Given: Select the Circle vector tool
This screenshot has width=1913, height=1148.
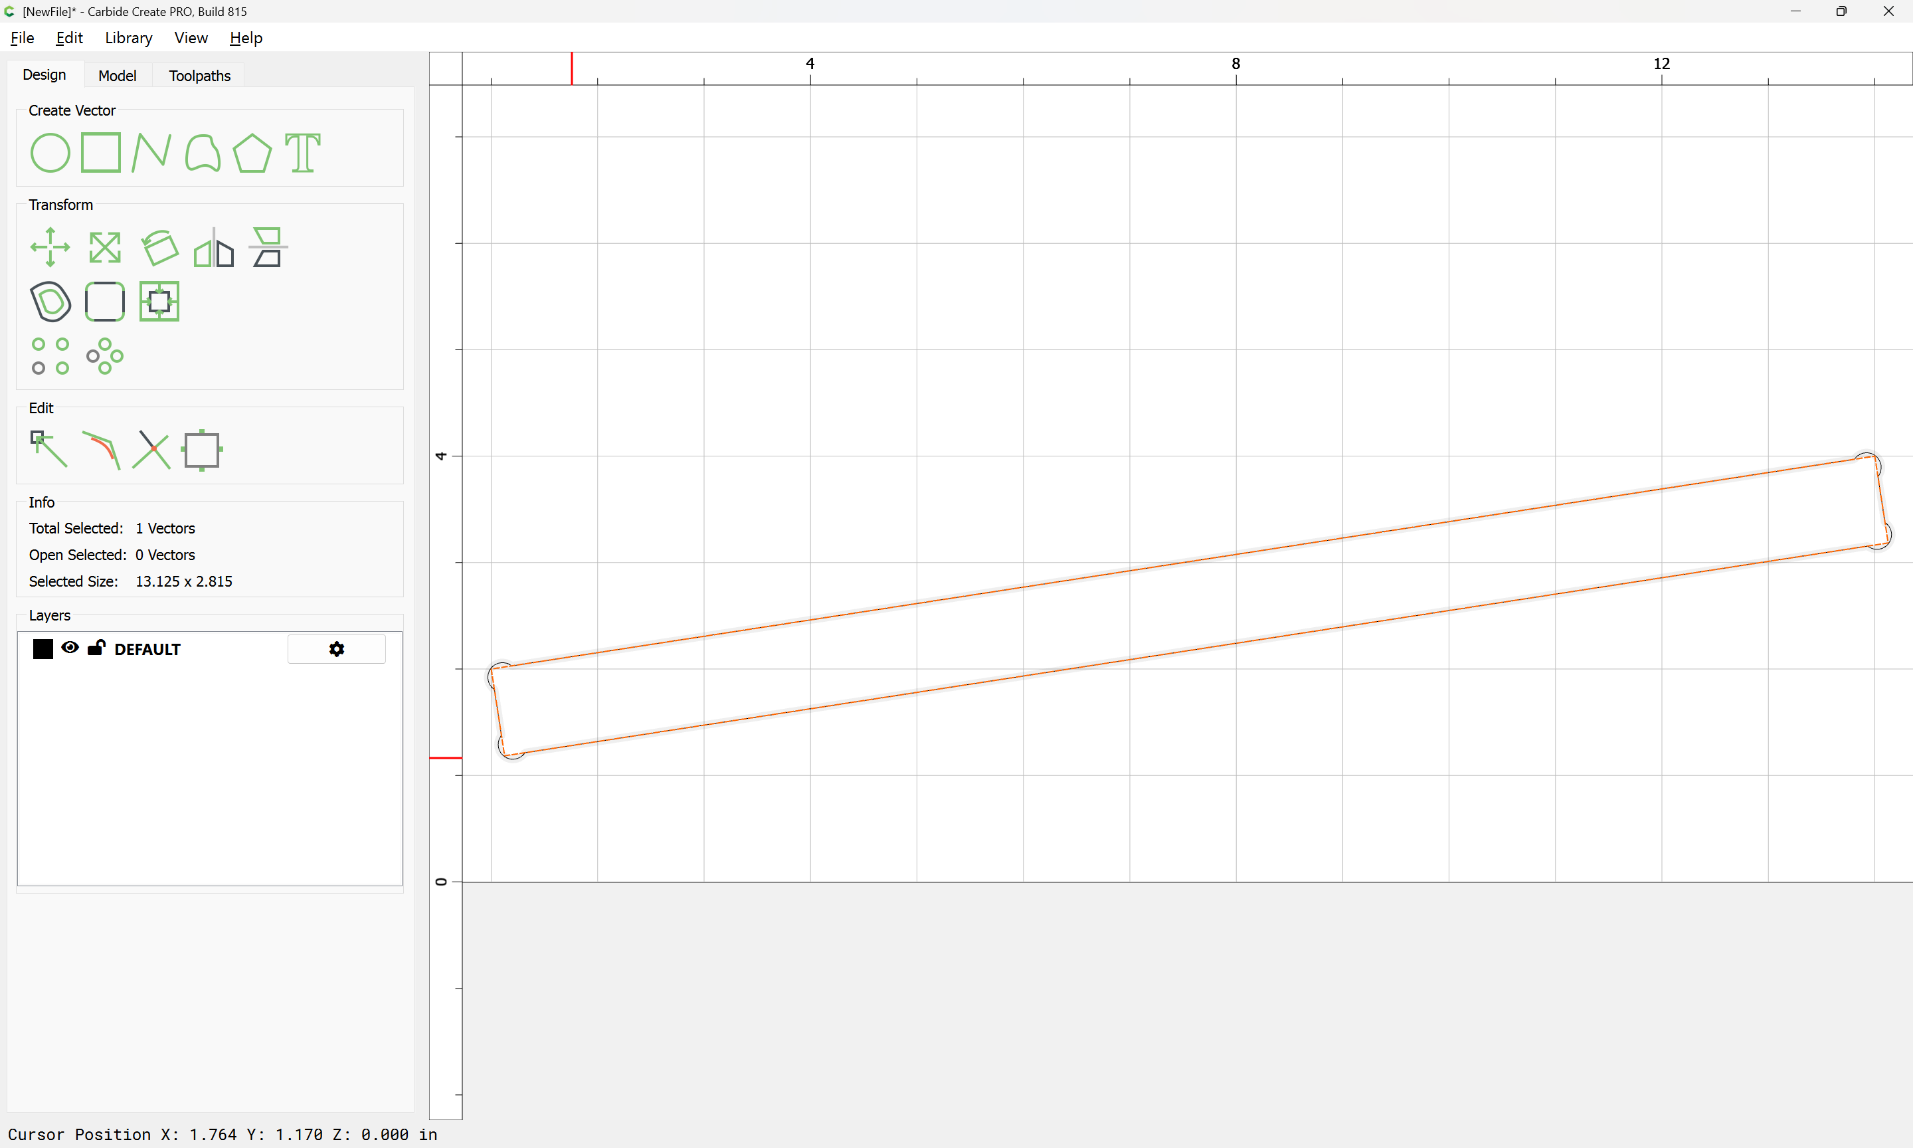Looking at the screenshot, I should pos(50,152).
